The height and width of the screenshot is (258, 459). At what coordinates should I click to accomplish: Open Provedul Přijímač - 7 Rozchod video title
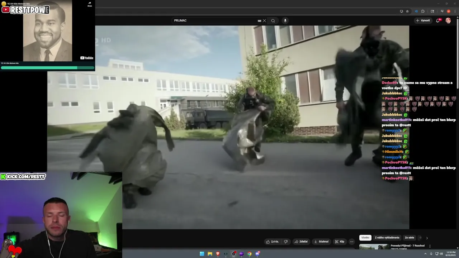click(x=407, y=246)
